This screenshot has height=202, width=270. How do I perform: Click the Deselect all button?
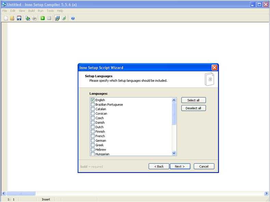pyautogui.click(x=193, y=108)
